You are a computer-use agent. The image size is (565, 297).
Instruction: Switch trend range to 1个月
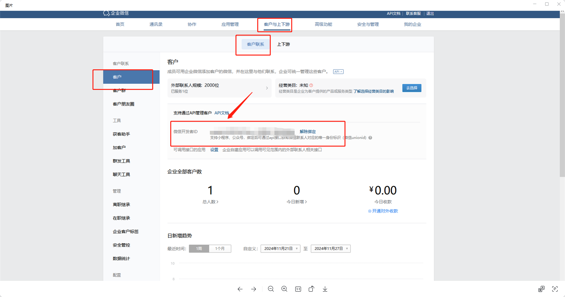click(220, 249)
